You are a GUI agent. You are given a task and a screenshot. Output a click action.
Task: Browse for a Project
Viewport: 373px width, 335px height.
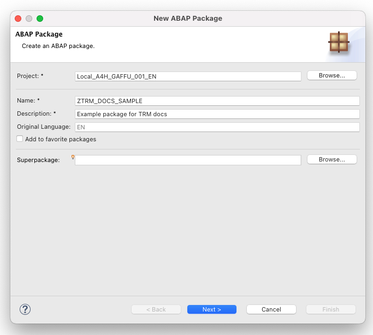click(x=332, y=75)
